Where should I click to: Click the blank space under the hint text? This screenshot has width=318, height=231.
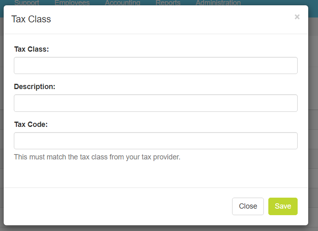click(155, 175)
